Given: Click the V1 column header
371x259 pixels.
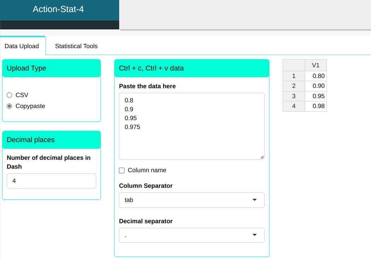Looking at the screenshot, I should [315, 65].
